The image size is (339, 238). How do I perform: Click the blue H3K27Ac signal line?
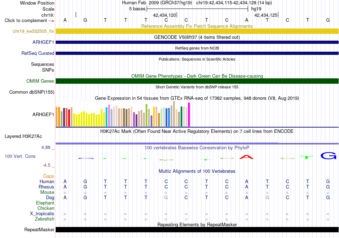click(x=197, y=143)
